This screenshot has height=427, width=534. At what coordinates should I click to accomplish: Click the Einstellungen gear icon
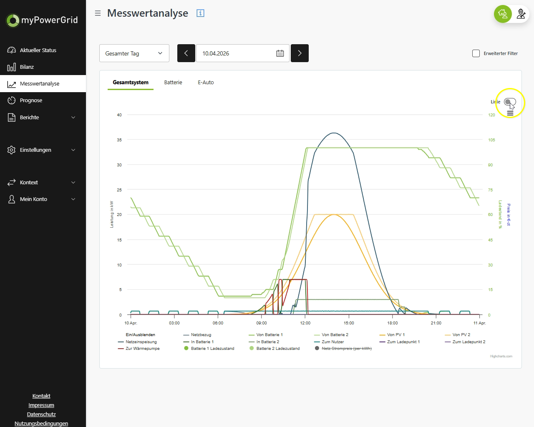pos(12,150)
